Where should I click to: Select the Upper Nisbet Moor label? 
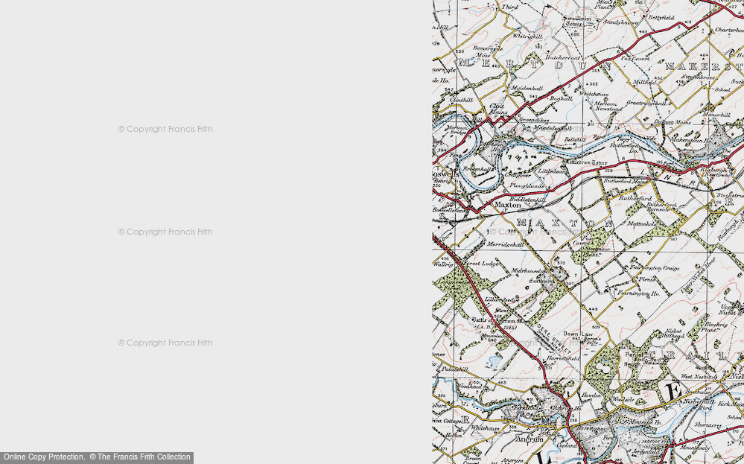pyautogui.click(x=698, y=275)
